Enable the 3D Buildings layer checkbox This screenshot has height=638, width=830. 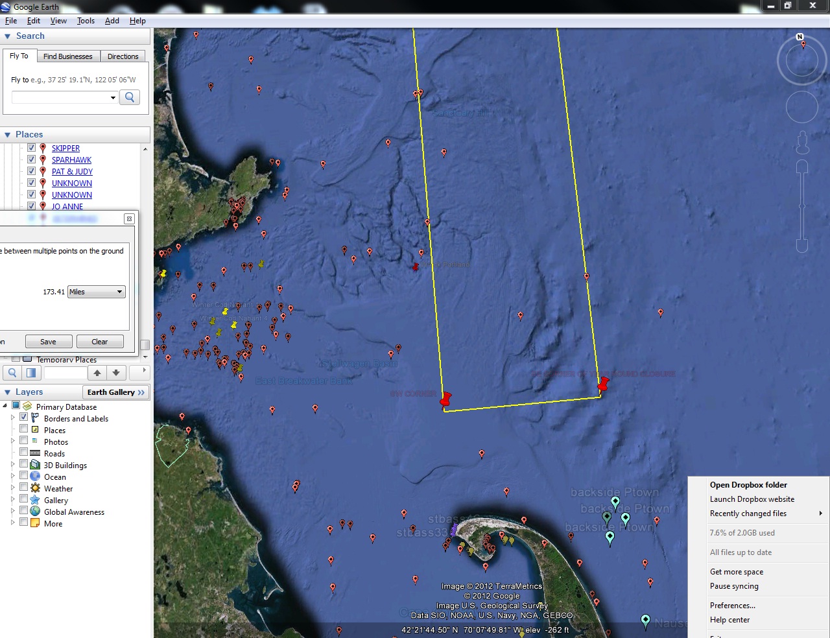point(23,464)
